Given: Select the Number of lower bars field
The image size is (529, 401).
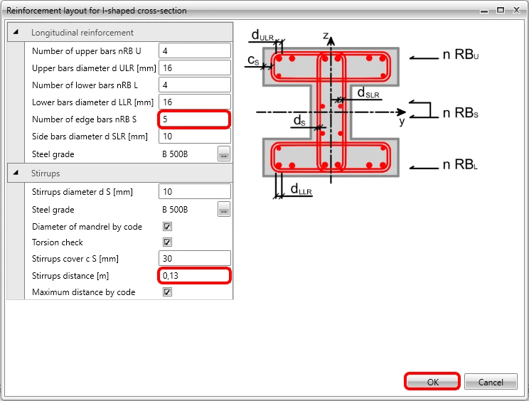Looking at the screenshot, I should pos(195,85).
